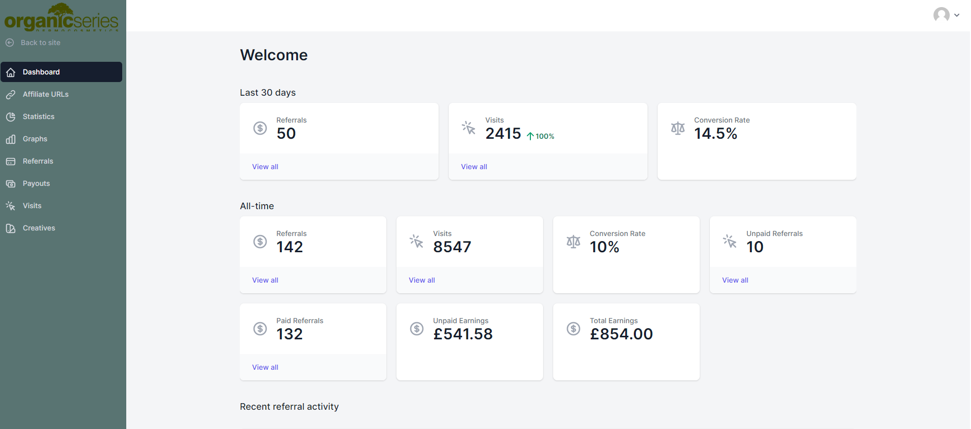The width and height of the screenshot is (971, 429).
Task: Click the Dashboard home icon in sidebar
Action: tap(11, 72)
